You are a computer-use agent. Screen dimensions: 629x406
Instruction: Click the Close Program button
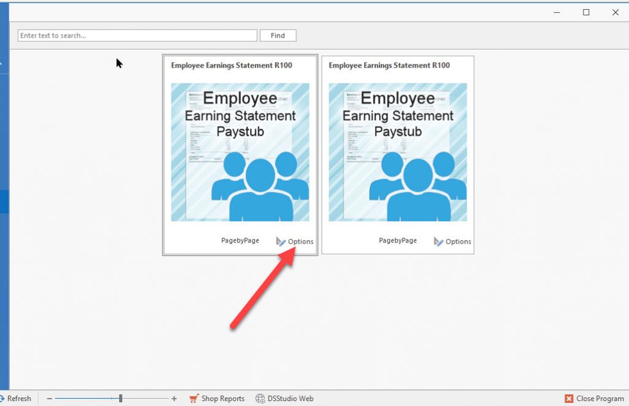594,399
